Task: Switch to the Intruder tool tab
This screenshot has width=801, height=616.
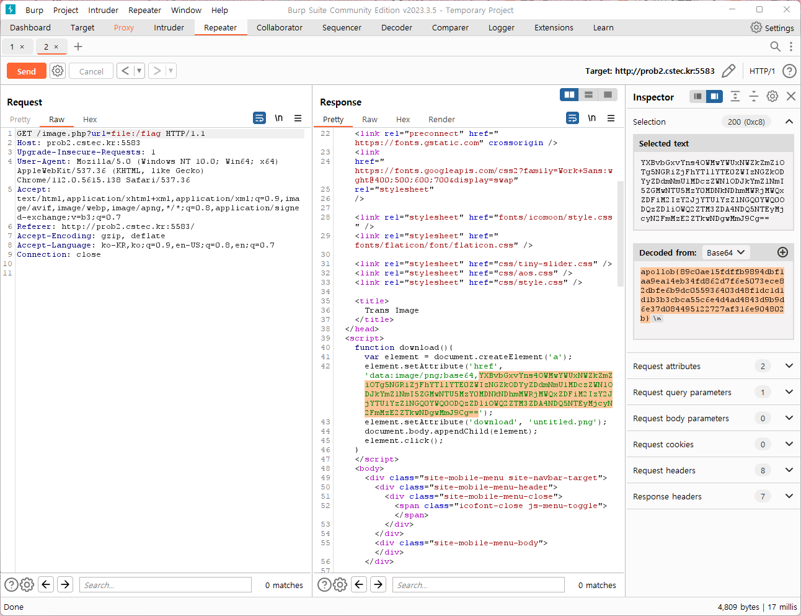Action: (169, 27)
